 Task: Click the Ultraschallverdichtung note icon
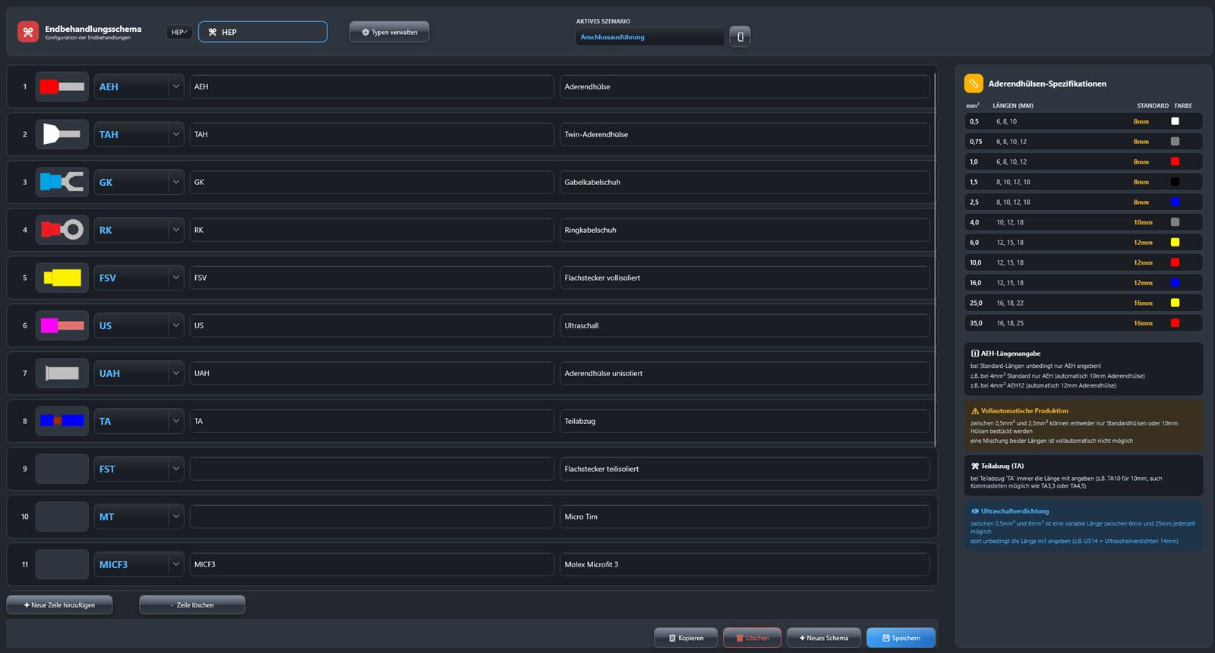(x=975, y=511)
